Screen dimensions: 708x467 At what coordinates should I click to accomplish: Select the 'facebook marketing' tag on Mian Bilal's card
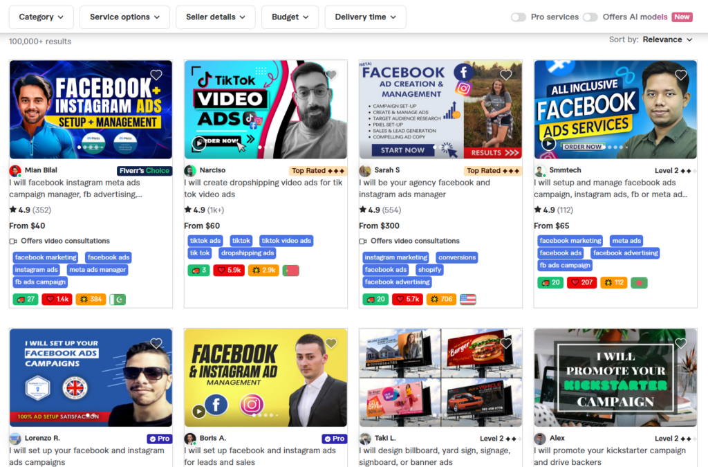tap(46, 257)
